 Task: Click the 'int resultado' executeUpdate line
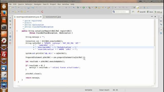[45, 61]
